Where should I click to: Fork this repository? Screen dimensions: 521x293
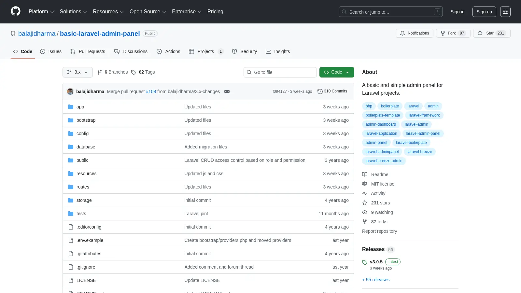(453, 33)
